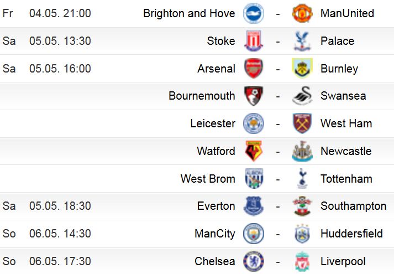Click the Manchester United club crest
The width and height of the screenshot is (394, 274).
pos(302,13)
